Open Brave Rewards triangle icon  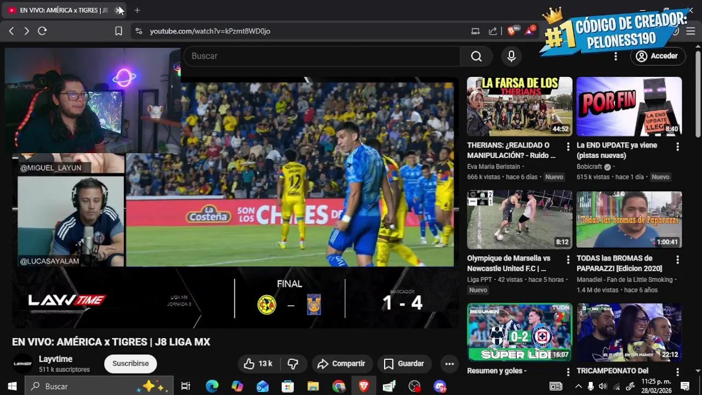pos(529,31)
